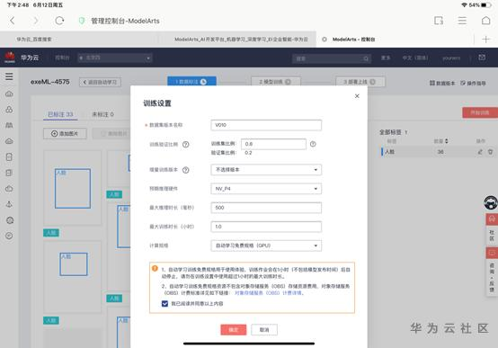Click the red icon above 社区 on right edge
Screen dimensions: 498x348
pos(492,219)
